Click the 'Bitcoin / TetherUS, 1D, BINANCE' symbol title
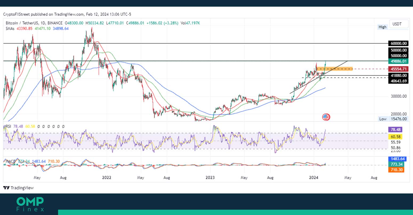 pyautogui.click(x=34, y=23)
